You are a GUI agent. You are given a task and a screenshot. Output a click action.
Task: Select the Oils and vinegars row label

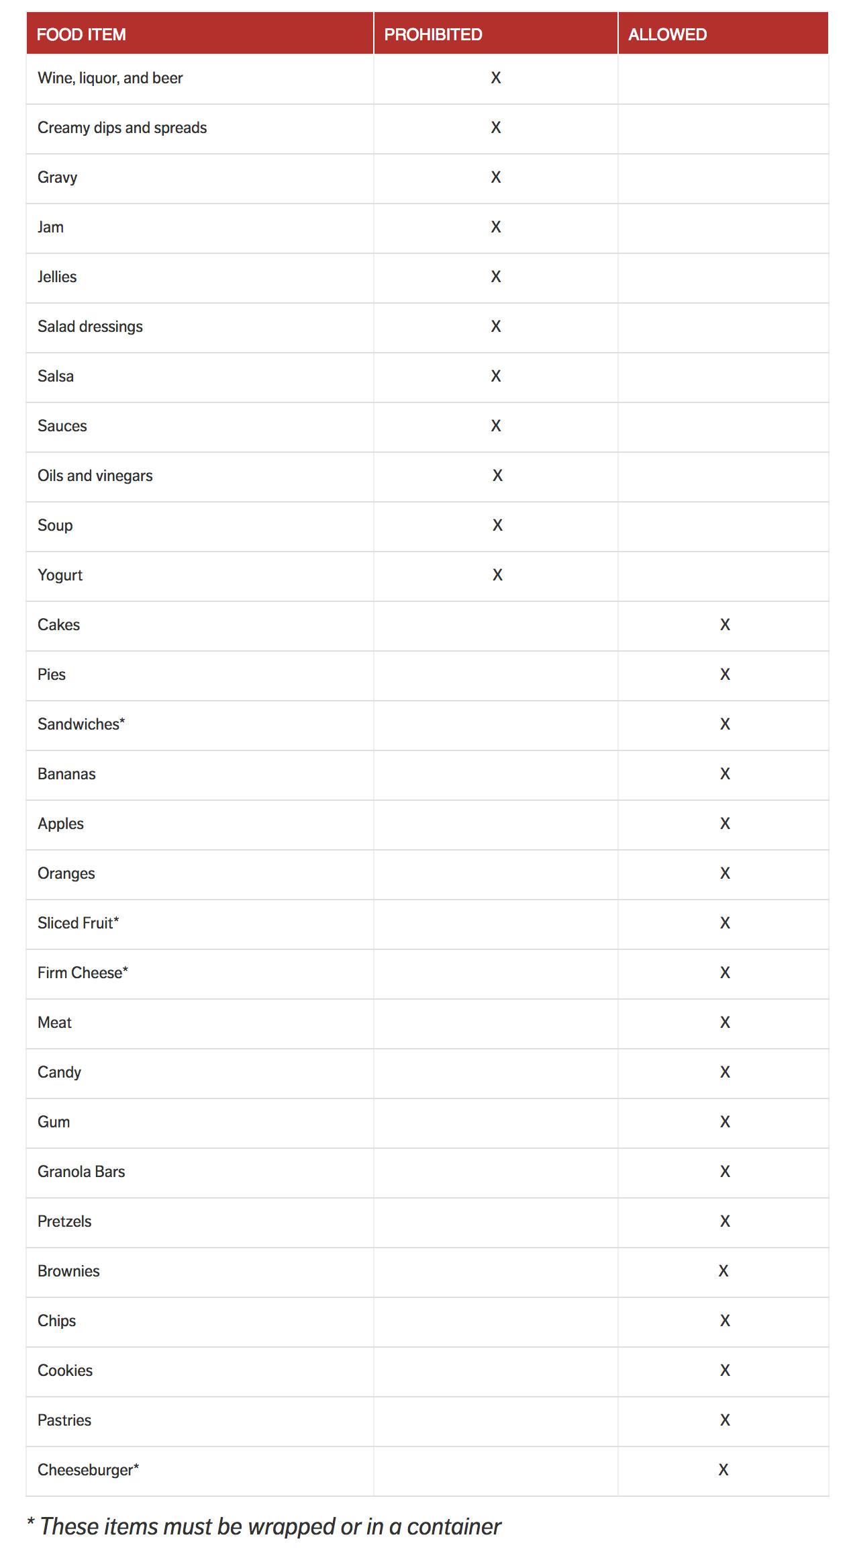95,476
